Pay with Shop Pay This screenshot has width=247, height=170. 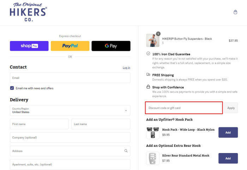pyautogui.click(x=29, y=46)
